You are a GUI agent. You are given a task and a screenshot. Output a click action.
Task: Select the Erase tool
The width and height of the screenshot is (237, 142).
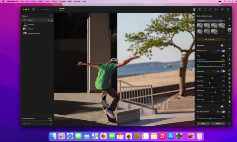click(x=230, y=64)
